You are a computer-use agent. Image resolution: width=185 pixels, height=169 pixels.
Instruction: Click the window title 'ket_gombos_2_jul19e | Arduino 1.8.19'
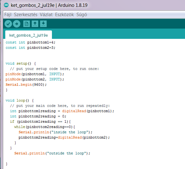point(49,5)
